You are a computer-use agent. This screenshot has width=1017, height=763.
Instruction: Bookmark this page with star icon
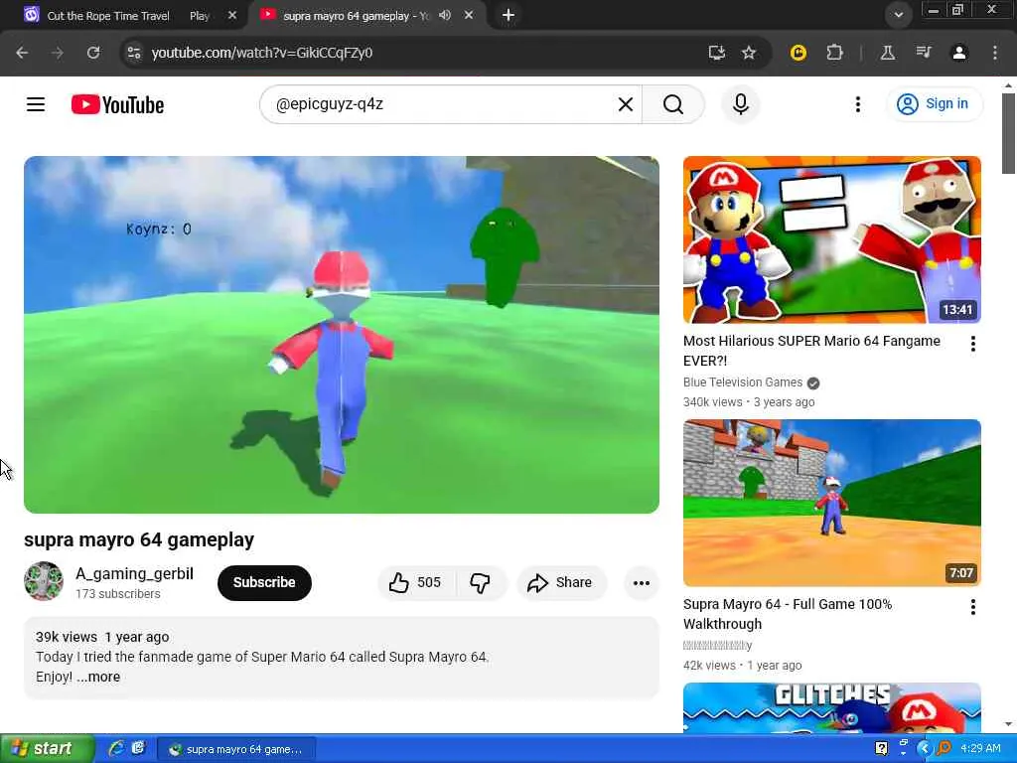pos(749,53)
